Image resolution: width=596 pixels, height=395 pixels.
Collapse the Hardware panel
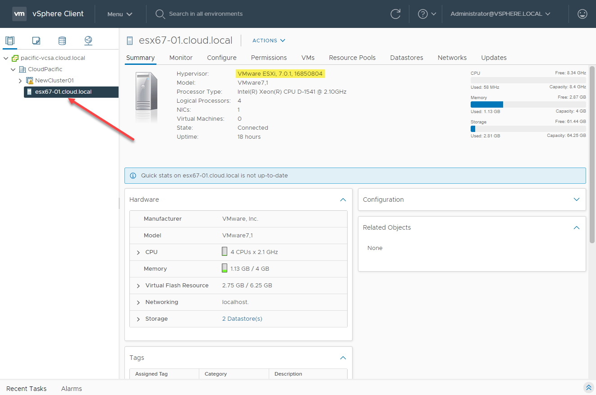click(x=343, y=200)
